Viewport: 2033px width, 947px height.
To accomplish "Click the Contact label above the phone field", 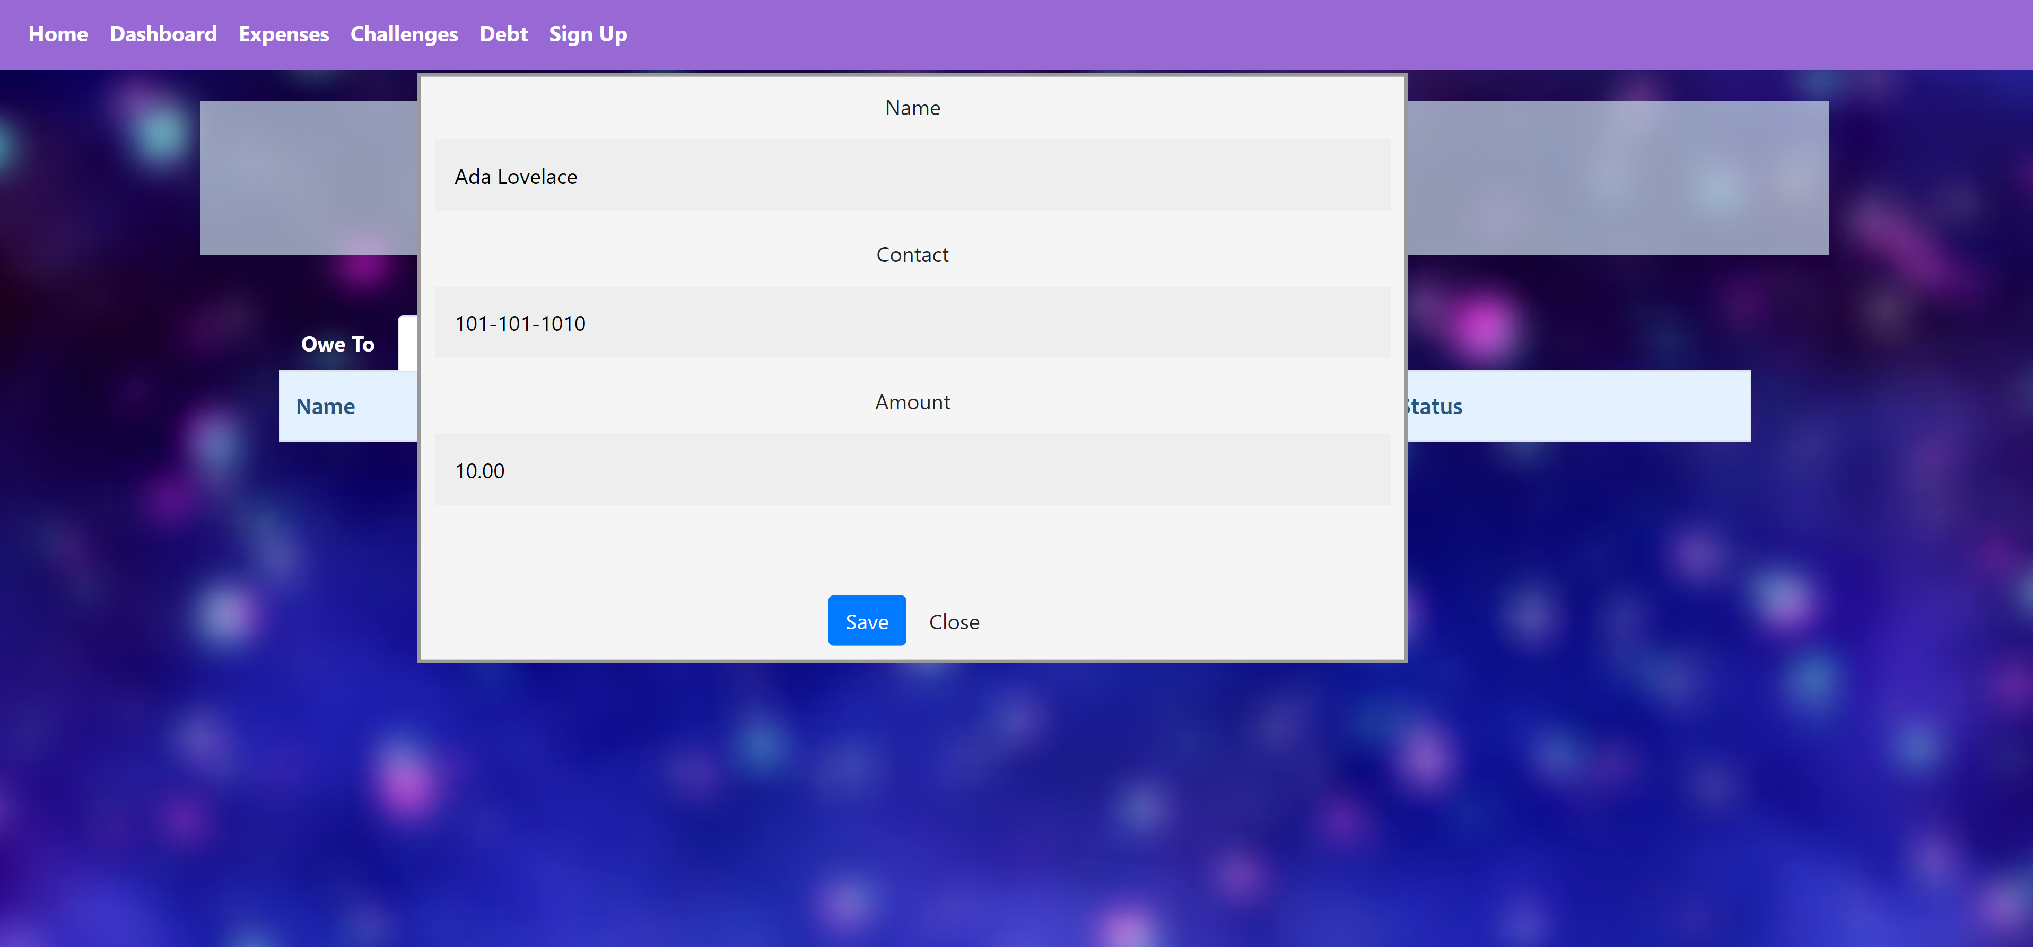I will pyautogui.click(x=912, y=254).
